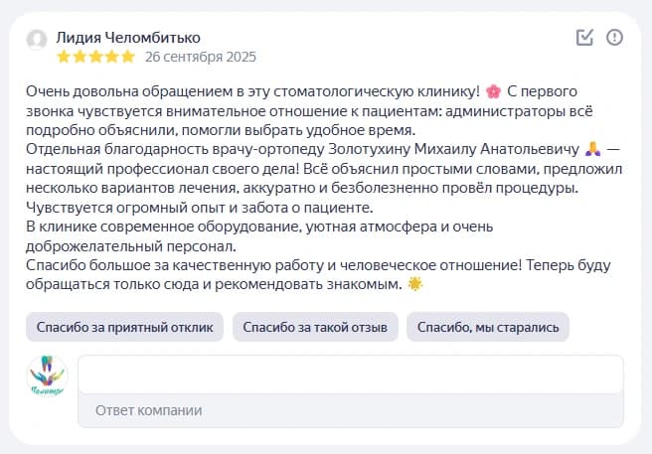Click the "Ответ компании" label
This screenshot has height=454, width=652.
tap(148, 410)
